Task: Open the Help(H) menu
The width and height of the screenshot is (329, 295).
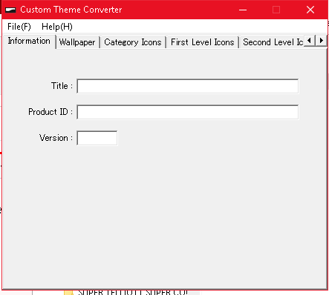Action: 57,27
